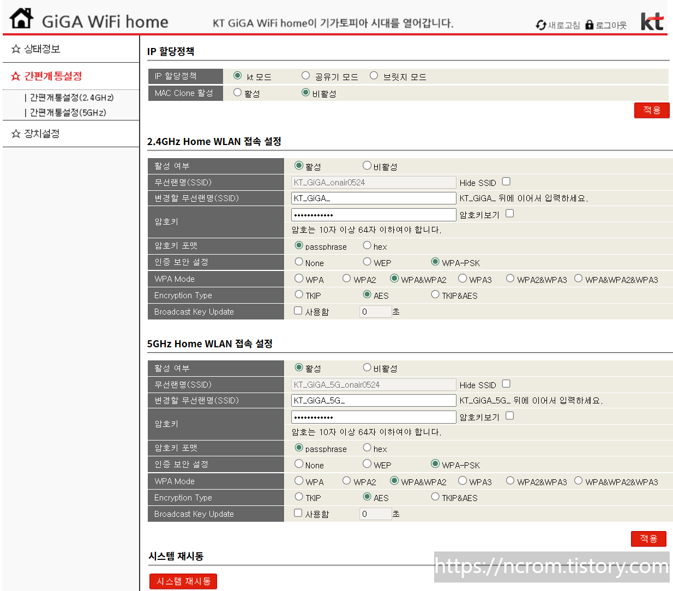673x591 pixels.
Task: Set MAC Clone to 비활성
Action: [306, 93]
